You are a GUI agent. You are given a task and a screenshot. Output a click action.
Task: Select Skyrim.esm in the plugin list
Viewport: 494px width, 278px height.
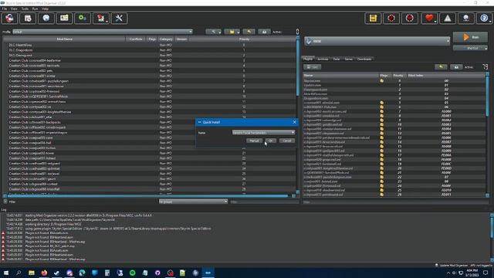click(x=394, y=80)
